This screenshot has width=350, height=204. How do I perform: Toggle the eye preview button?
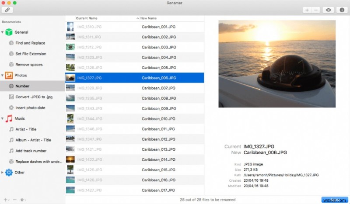[x=329, y=10]
